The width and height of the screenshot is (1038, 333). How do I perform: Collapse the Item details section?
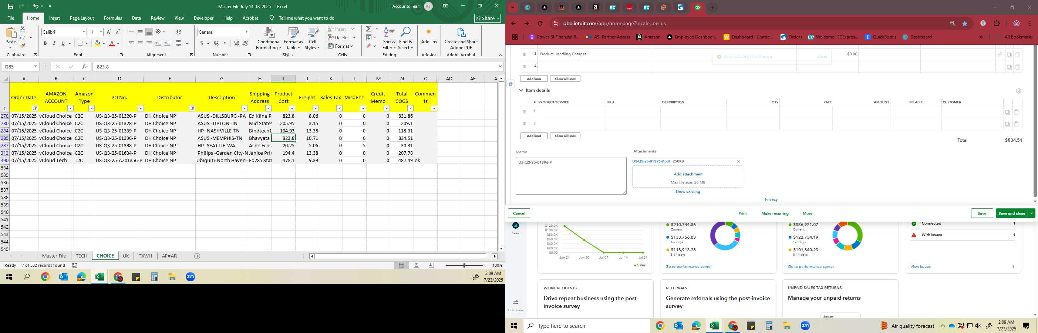pos(521,90)
